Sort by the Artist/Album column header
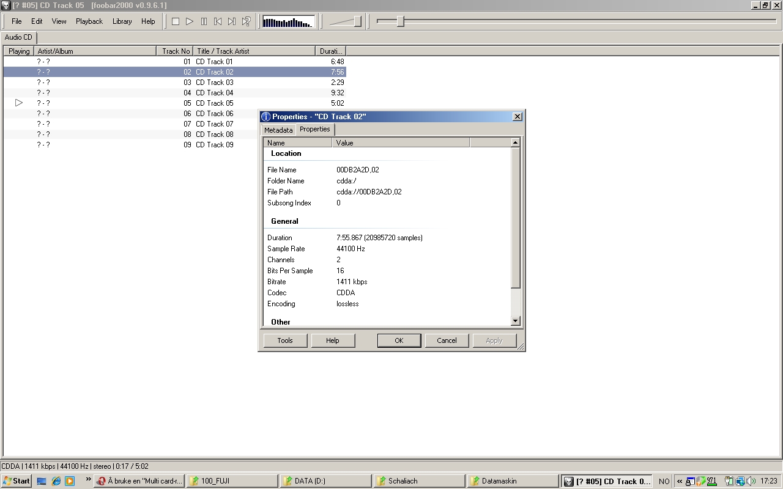This screenshot has width=783, height=489. pyautogui.click(x=95, y=51)
